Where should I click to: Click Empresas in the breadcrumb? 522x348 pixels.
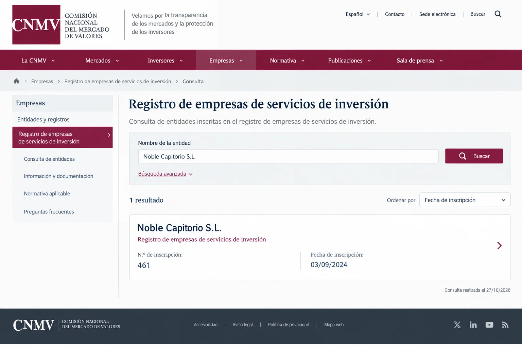coord(42,81)
